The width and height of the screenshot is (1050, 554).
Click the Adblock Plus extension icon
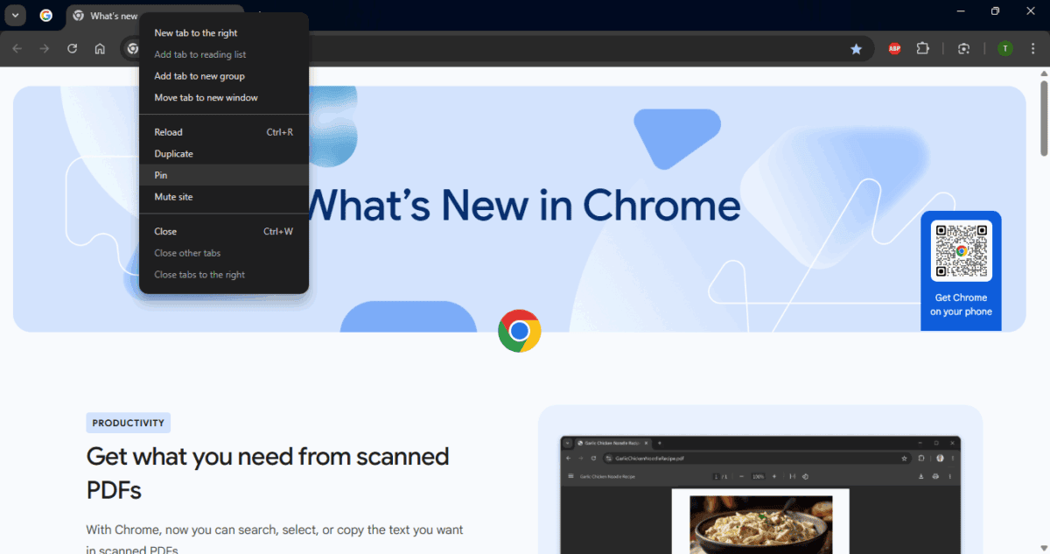[893, 48]
